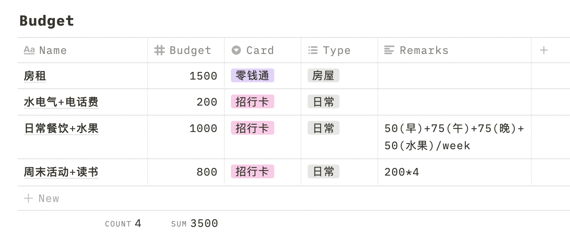
Task: Click the pink 招行卡 tag in 周末活动+读书 row
Action: 252,172
